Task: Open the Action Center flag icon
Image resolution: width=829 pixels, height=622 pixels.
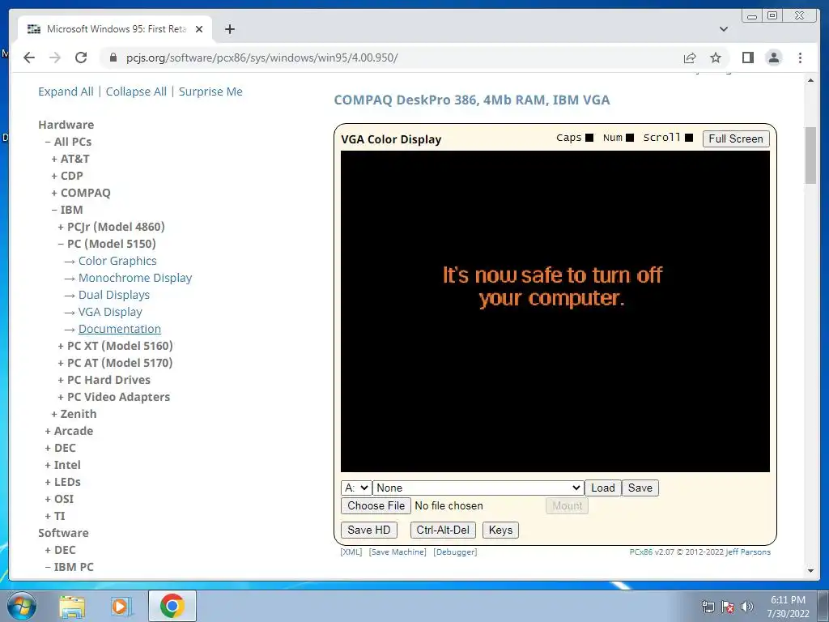Action: coord(728,607)
